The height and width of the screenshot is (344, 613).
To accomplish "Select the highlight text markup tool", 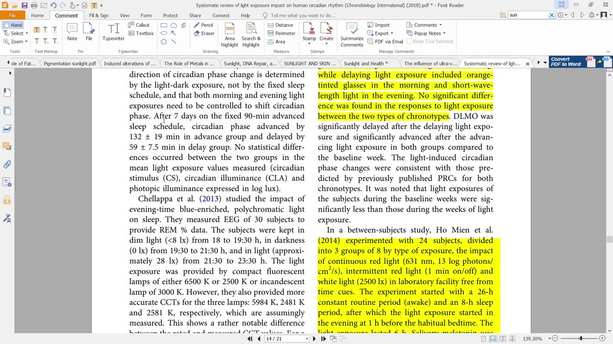I will [x=36, y=30].
